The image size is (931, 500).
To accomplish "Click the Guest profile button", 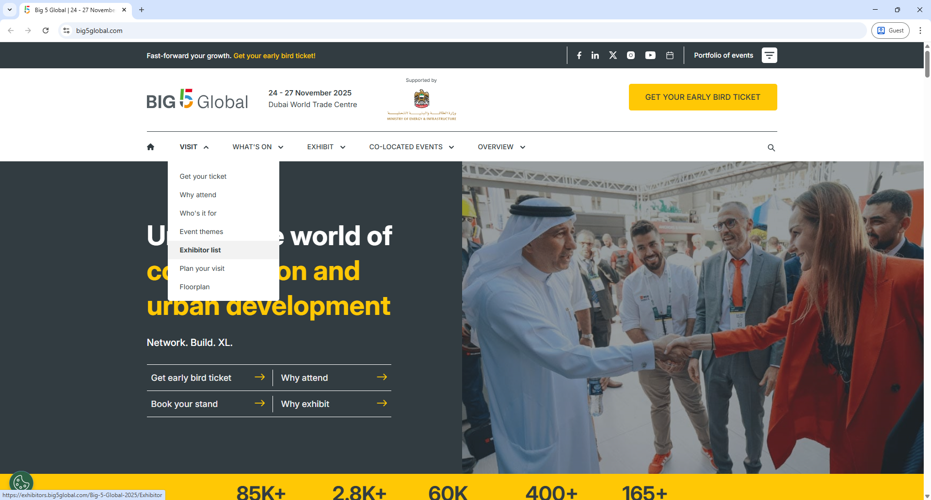I will (x=890, y=30).
